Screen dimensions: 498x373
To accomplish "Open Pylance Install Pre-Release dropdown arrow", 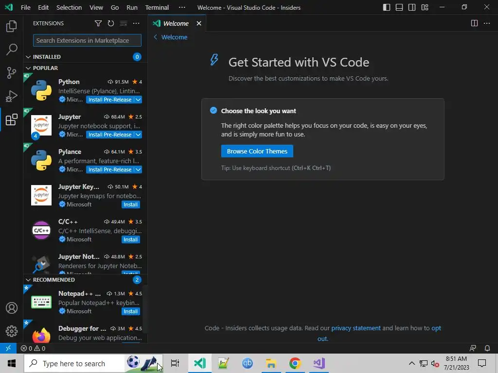I will [x=138, y=170].
